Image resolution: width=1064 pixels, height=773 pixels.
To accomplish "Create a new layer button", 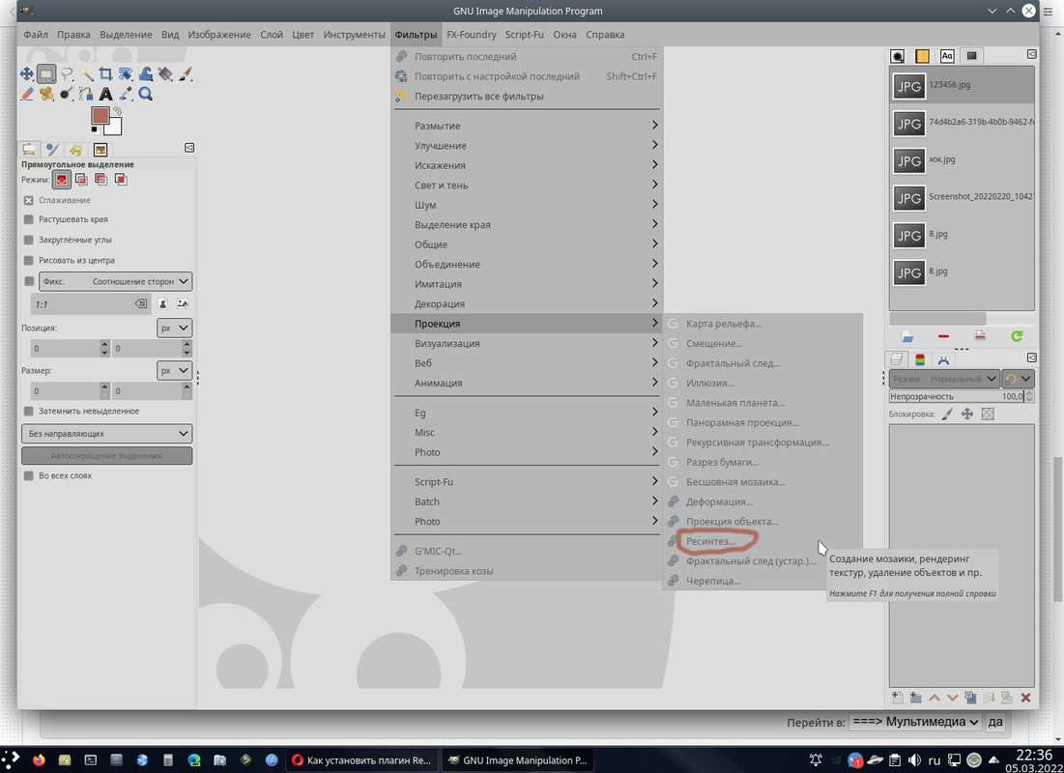I will 897,698.
